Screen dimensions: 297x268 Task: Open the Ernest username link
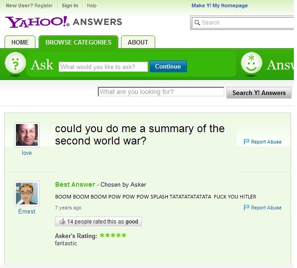[27, 211]
